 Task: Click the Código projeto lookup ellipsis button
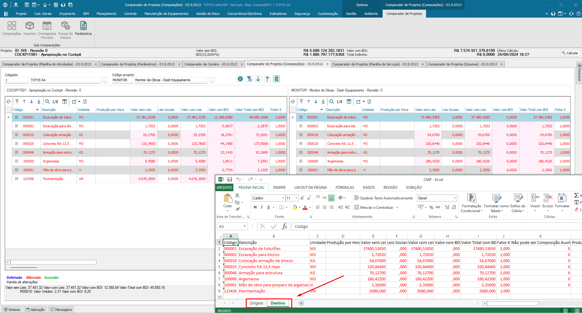[212, 80]
